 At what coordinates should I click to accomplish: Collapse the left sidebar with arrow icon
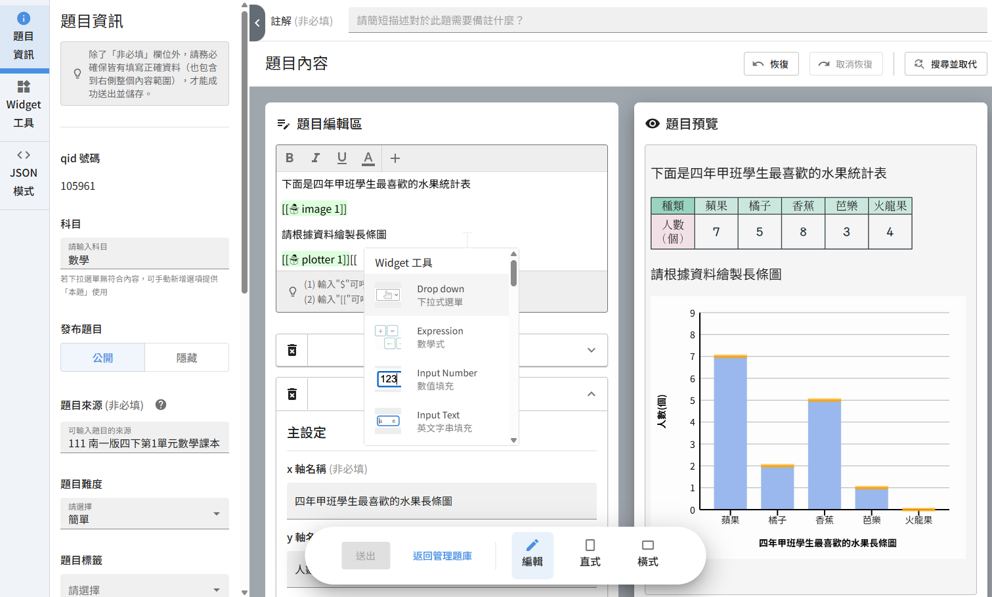click(x=257, y=22)
